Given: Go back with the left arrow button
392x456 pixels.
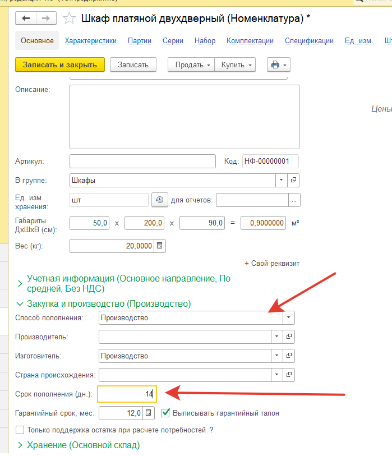Looking at the screenshot, I should (x=26, y=19).
